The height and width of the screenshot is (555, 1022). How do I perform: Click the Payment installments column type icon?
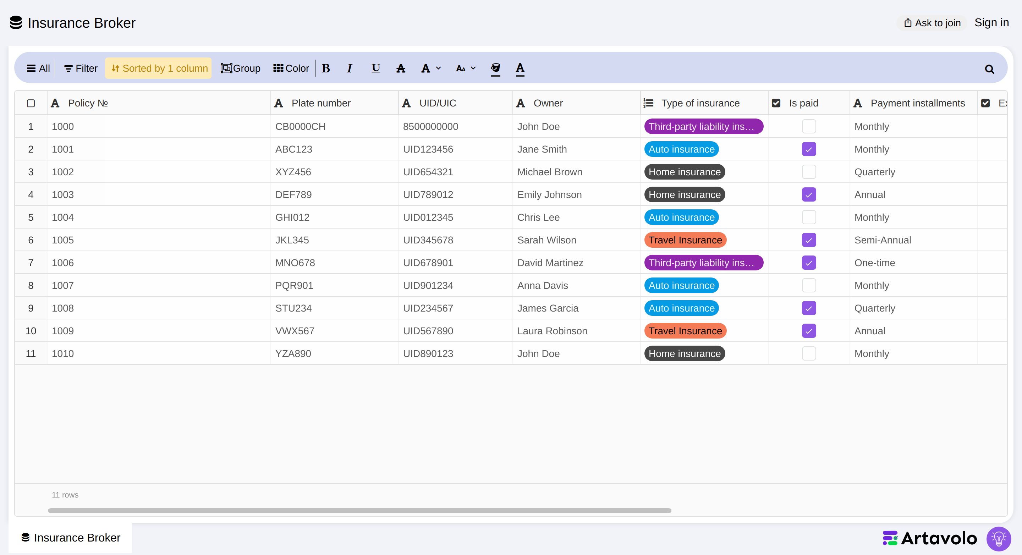click(858, 103)
